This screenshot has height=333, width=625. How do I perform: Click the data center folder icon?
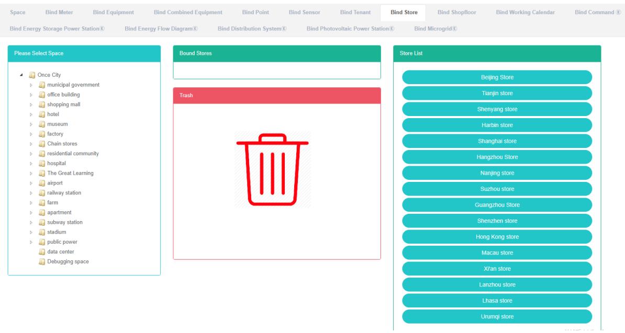pyautogui.click(x=42, y=252)
